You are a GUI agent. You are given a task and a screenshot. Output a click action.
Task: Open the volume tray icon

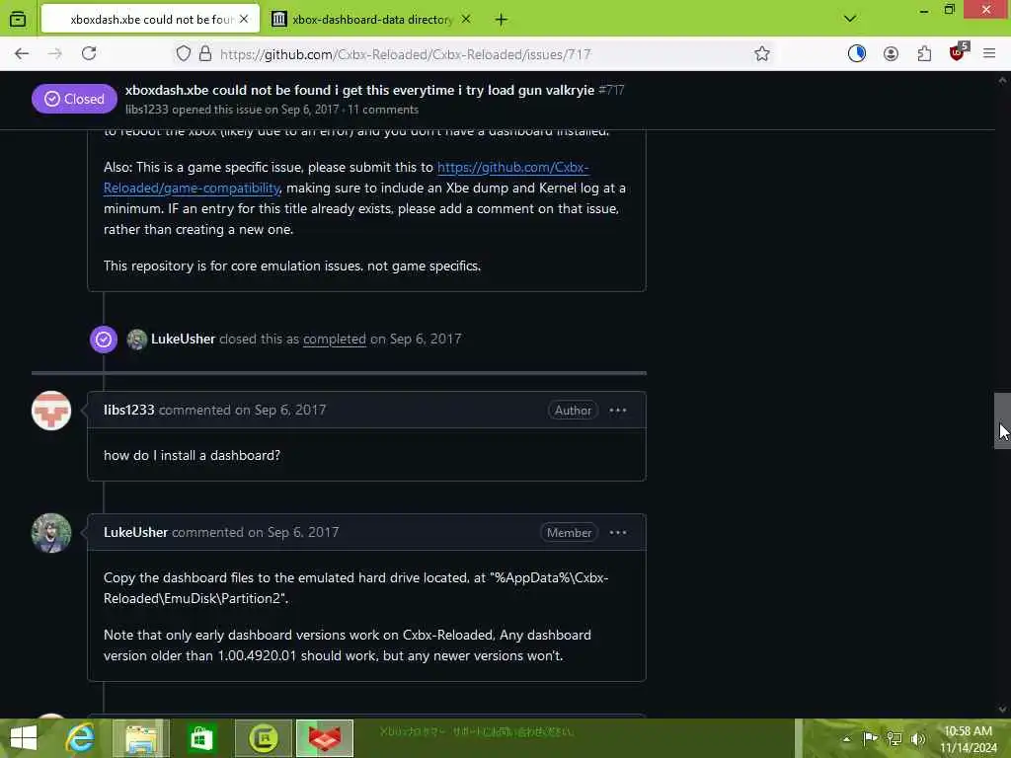(918, 738)
